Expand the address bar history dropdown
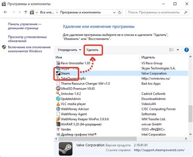Image resolution: width=193 pixels, height=157 pixels. coord(114,13)
